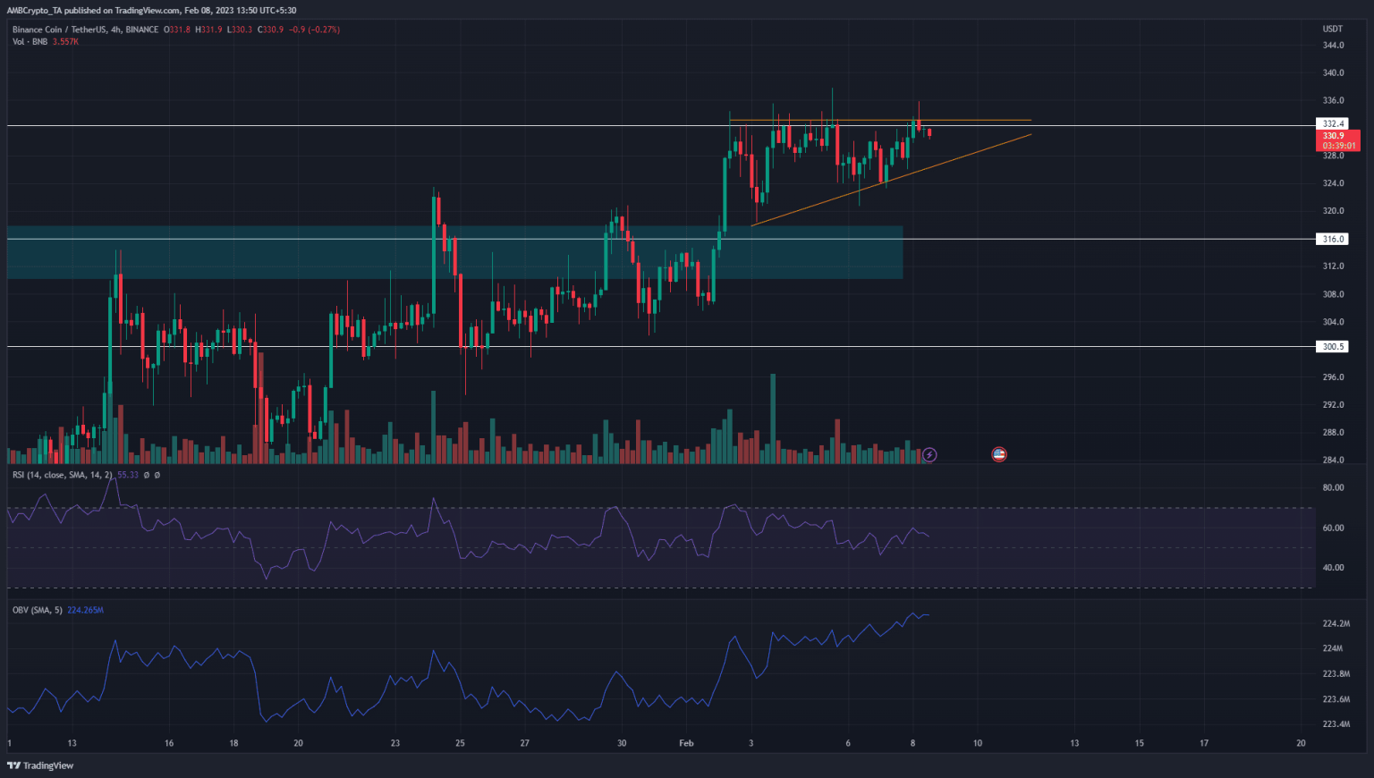Click the red 330.9 current price label
The width and height of the screenshot is (1374, 778).
(x=1334, y=136)
